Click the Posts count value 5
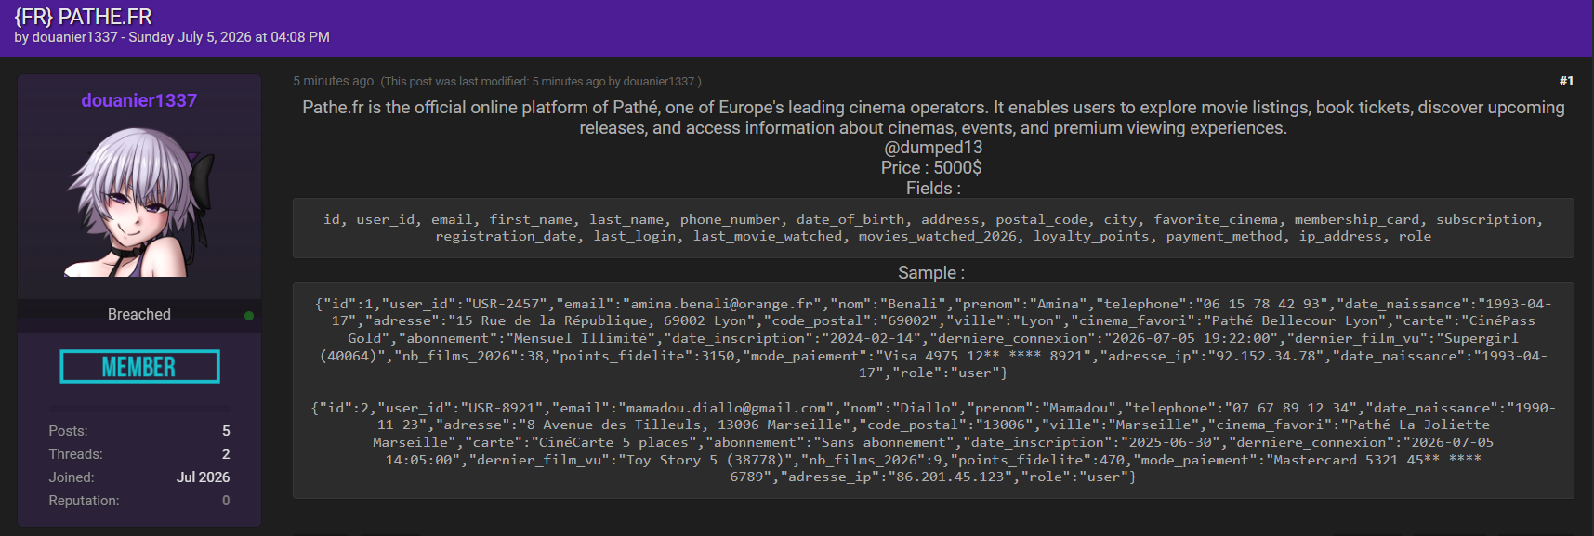Image resolution: width=1594 pixels, height=536 pixels. pyautogui.click(x=226, y=431)
